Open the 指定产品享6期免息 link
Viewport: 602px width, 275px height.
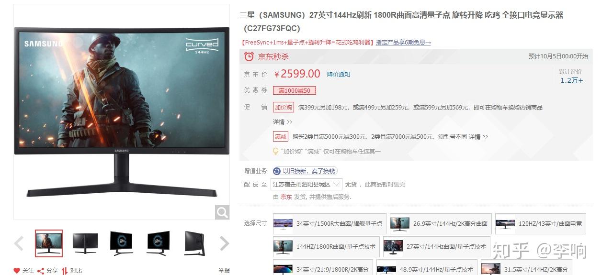pyautogui.click(x=403, y=43)
